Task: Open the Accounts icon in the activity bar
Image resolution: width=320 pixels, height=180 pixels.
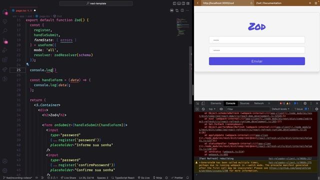Action: click(5, 161)
